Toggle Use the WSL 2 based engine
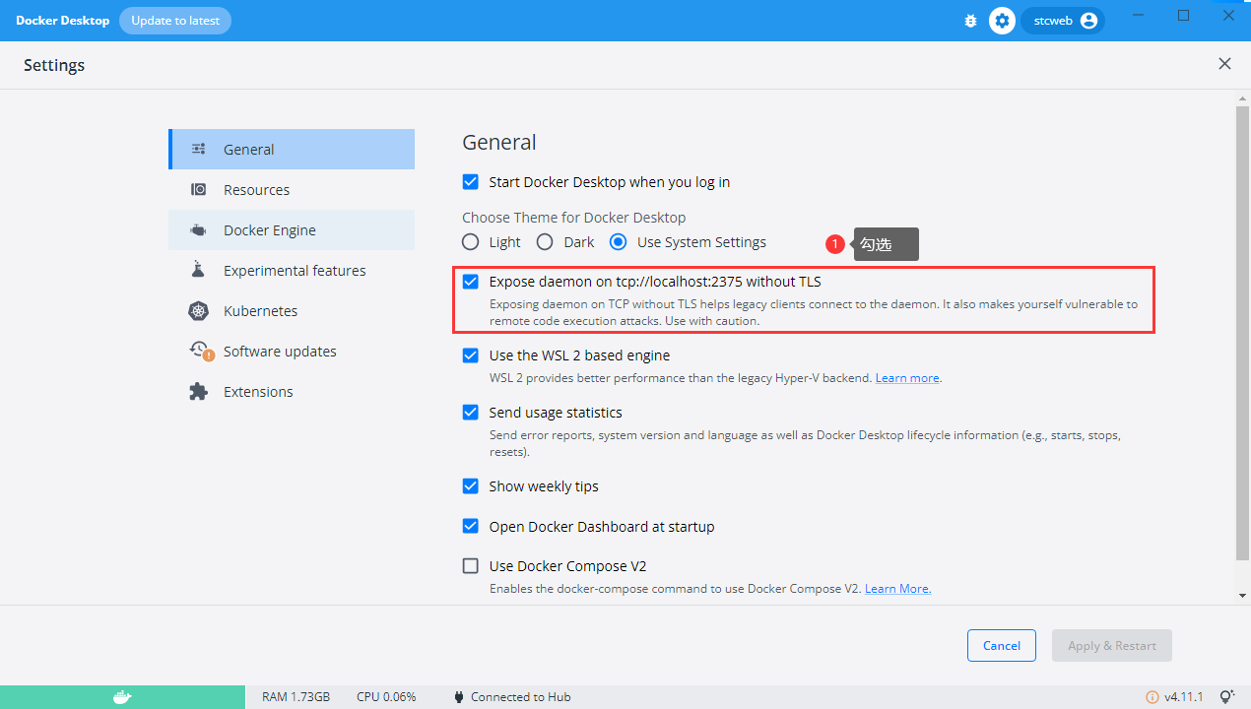1251x709 pixels. tap(471, 355)
